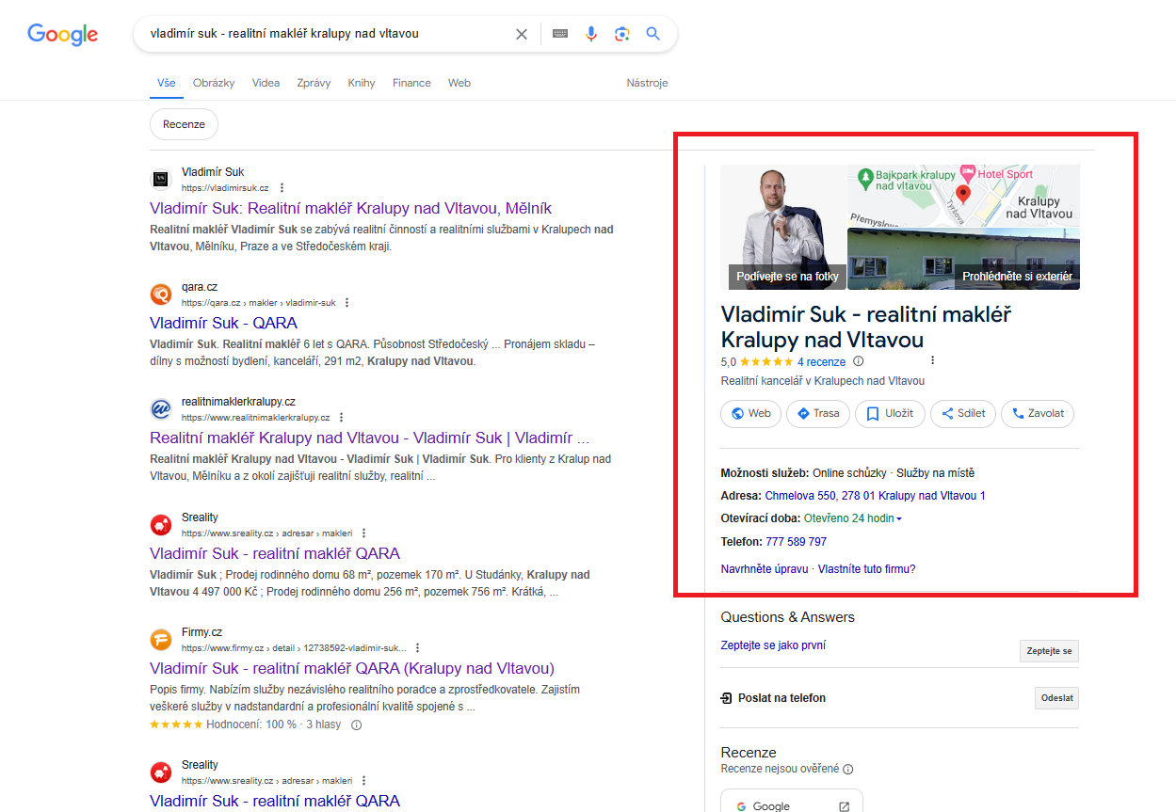
Task: Open the Podívejte se na fotky photo
Action: pyautogui.click(x=782, y=227)
